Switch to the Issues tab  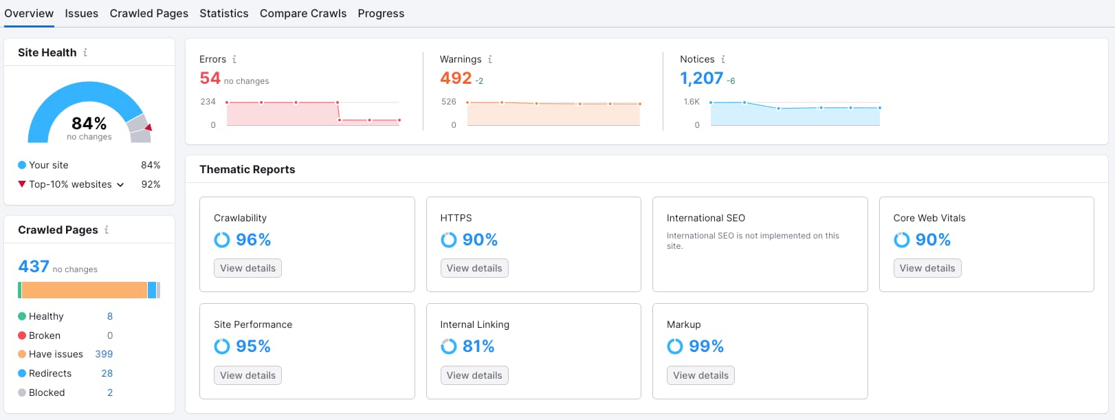[x=81, y=13]
